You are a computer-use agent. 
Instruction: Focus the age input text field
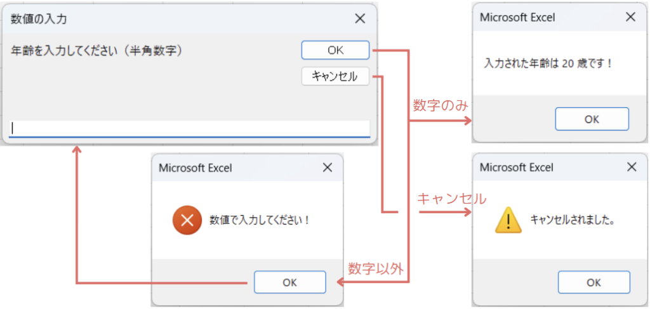(189, 128)
